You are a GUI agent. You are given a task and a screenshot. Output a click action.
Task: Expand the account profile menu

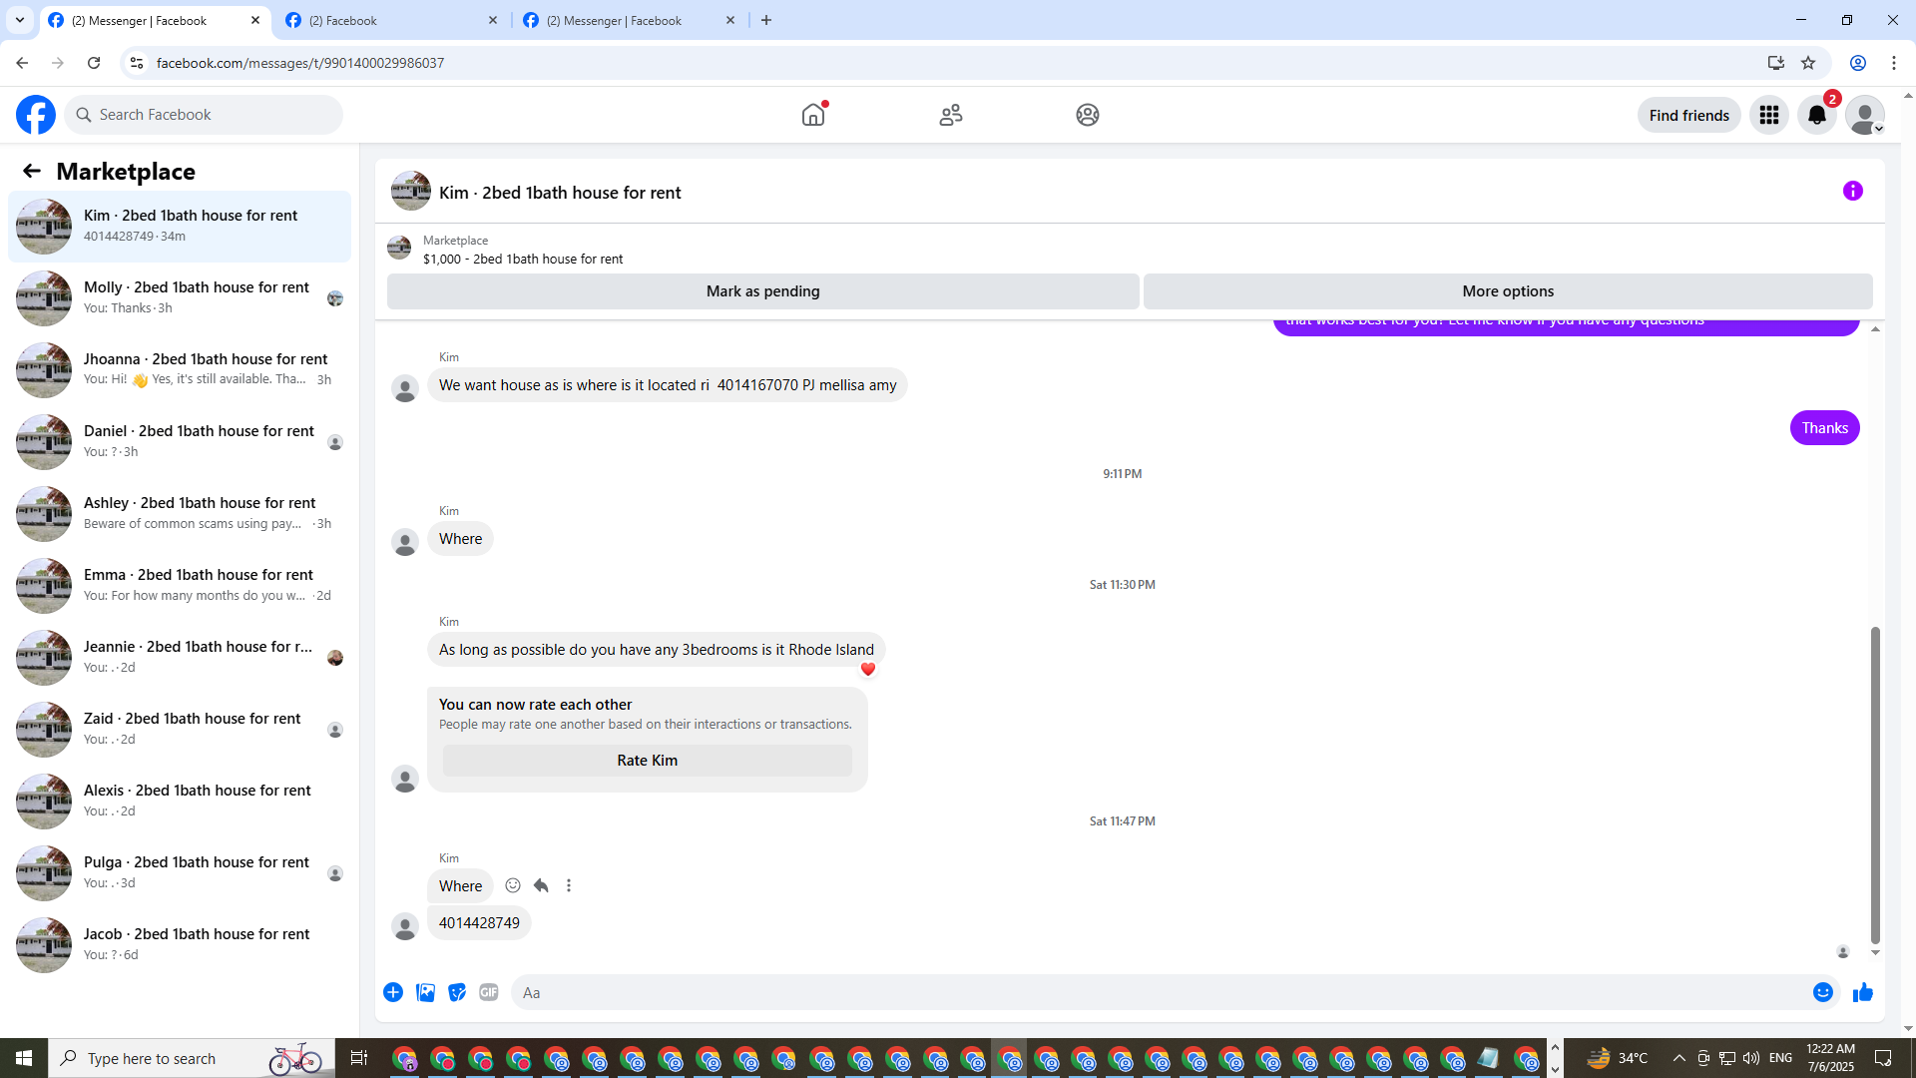click(1864, 115)
